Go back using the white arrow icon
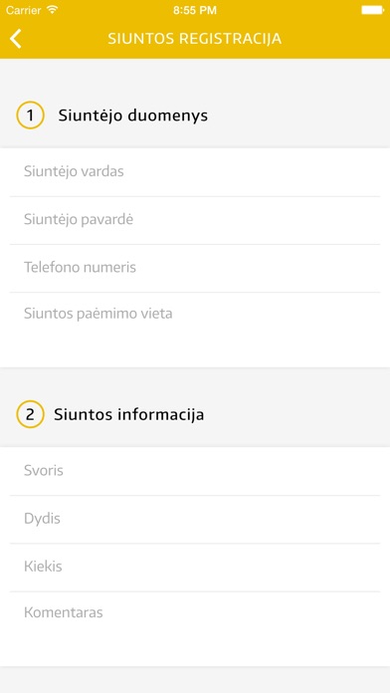This screenshot has width=390, height=693. tap(16, 39)
